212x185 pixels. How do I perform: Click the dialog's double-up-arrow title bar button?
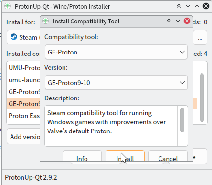(169, 21)
